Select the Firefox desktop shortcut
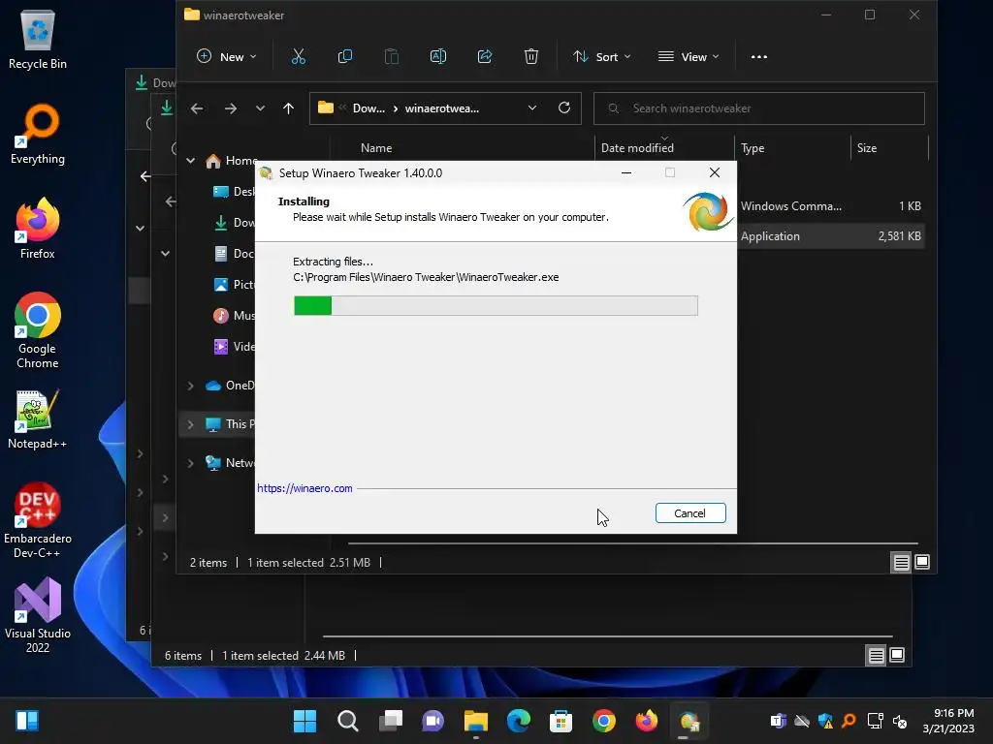This screenshot has width=993, height=744. (38, 229)
